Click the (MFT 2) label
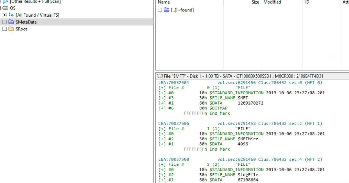The image size is (349, 183). click(313, 159)
